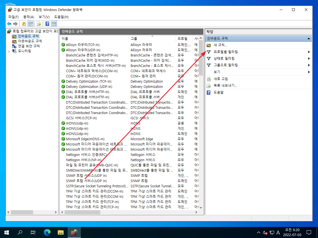Open the 보기 submenu arrow in actions
Screen dimensions: 318x238
(309, 72)
